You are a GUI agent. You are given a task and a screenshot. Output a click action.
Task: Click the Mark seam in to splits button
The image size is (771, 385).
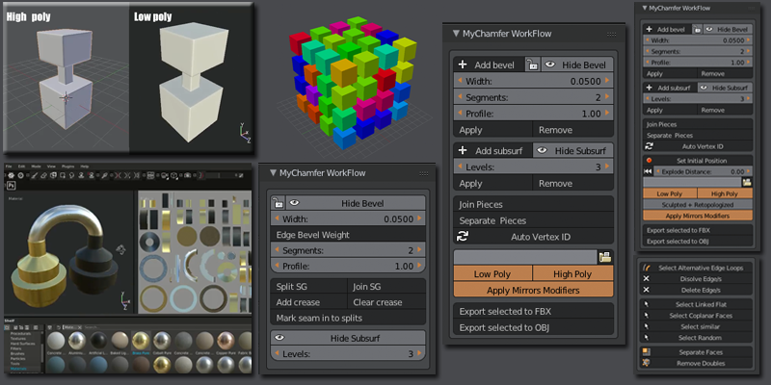[x=348, y=319]
